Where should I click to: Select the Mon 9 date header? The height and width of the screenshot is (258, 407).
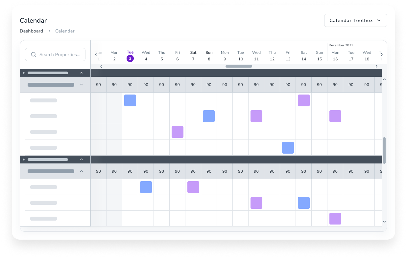click(225, 56)
